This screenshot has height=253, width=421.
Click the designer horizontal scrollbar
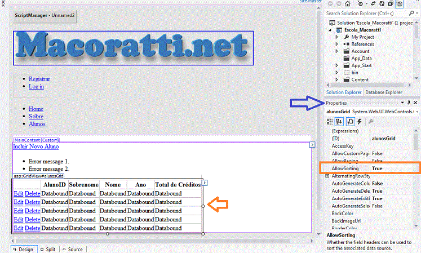click(x=153, y=241)
